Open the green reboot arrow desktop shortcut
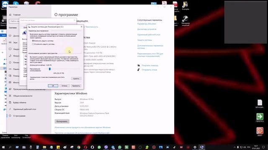 [x=260, y=117]
